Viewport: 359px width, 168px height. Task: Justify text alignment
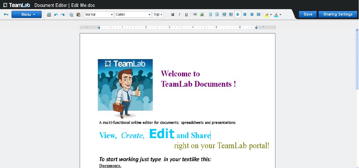pos(258,14)
